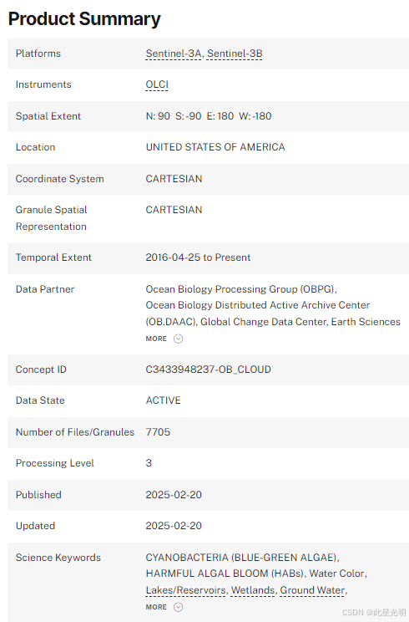The image size is (409, 622).
Task: Click the CYANOBACTERIA (BLUE-GREEN ALGAE) keyword
Action: click(242, 558)
